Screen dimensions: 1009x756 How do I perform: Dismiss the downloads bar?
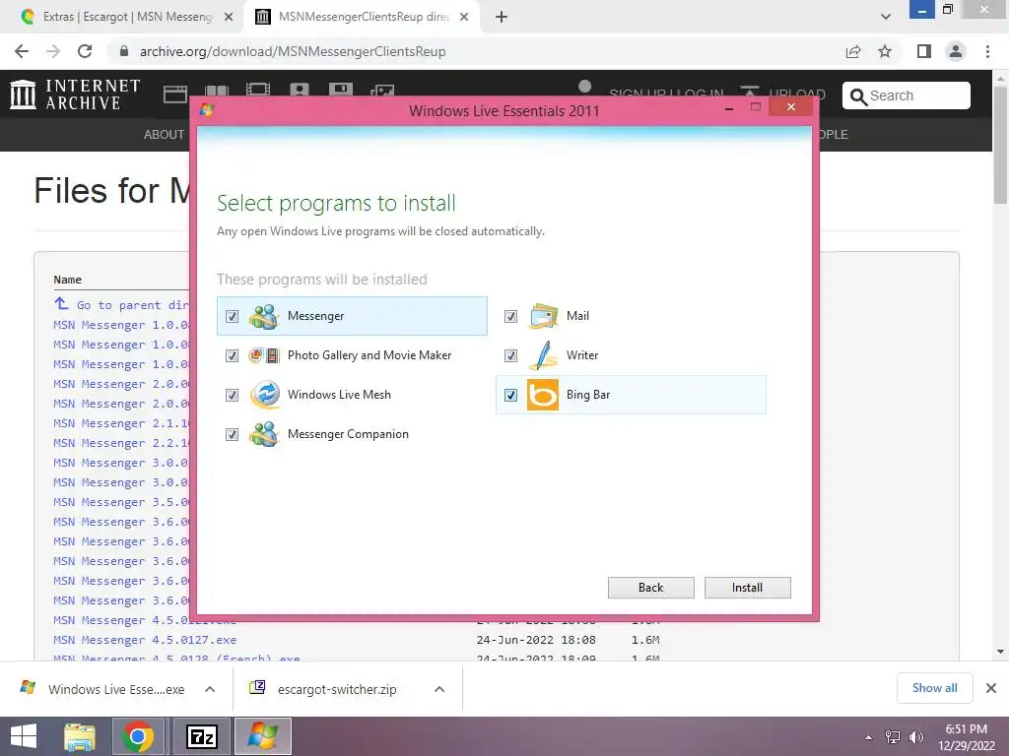pyautogui.click(x=991, y=688)
